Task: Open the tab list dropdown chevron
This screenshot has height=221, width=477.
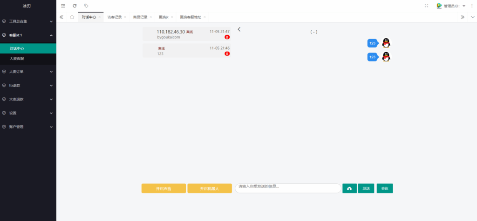Action: (x=472, y=17)
